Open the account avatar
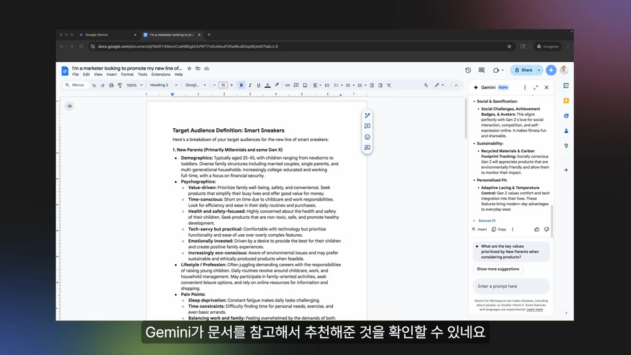 (x=564, y=70)
